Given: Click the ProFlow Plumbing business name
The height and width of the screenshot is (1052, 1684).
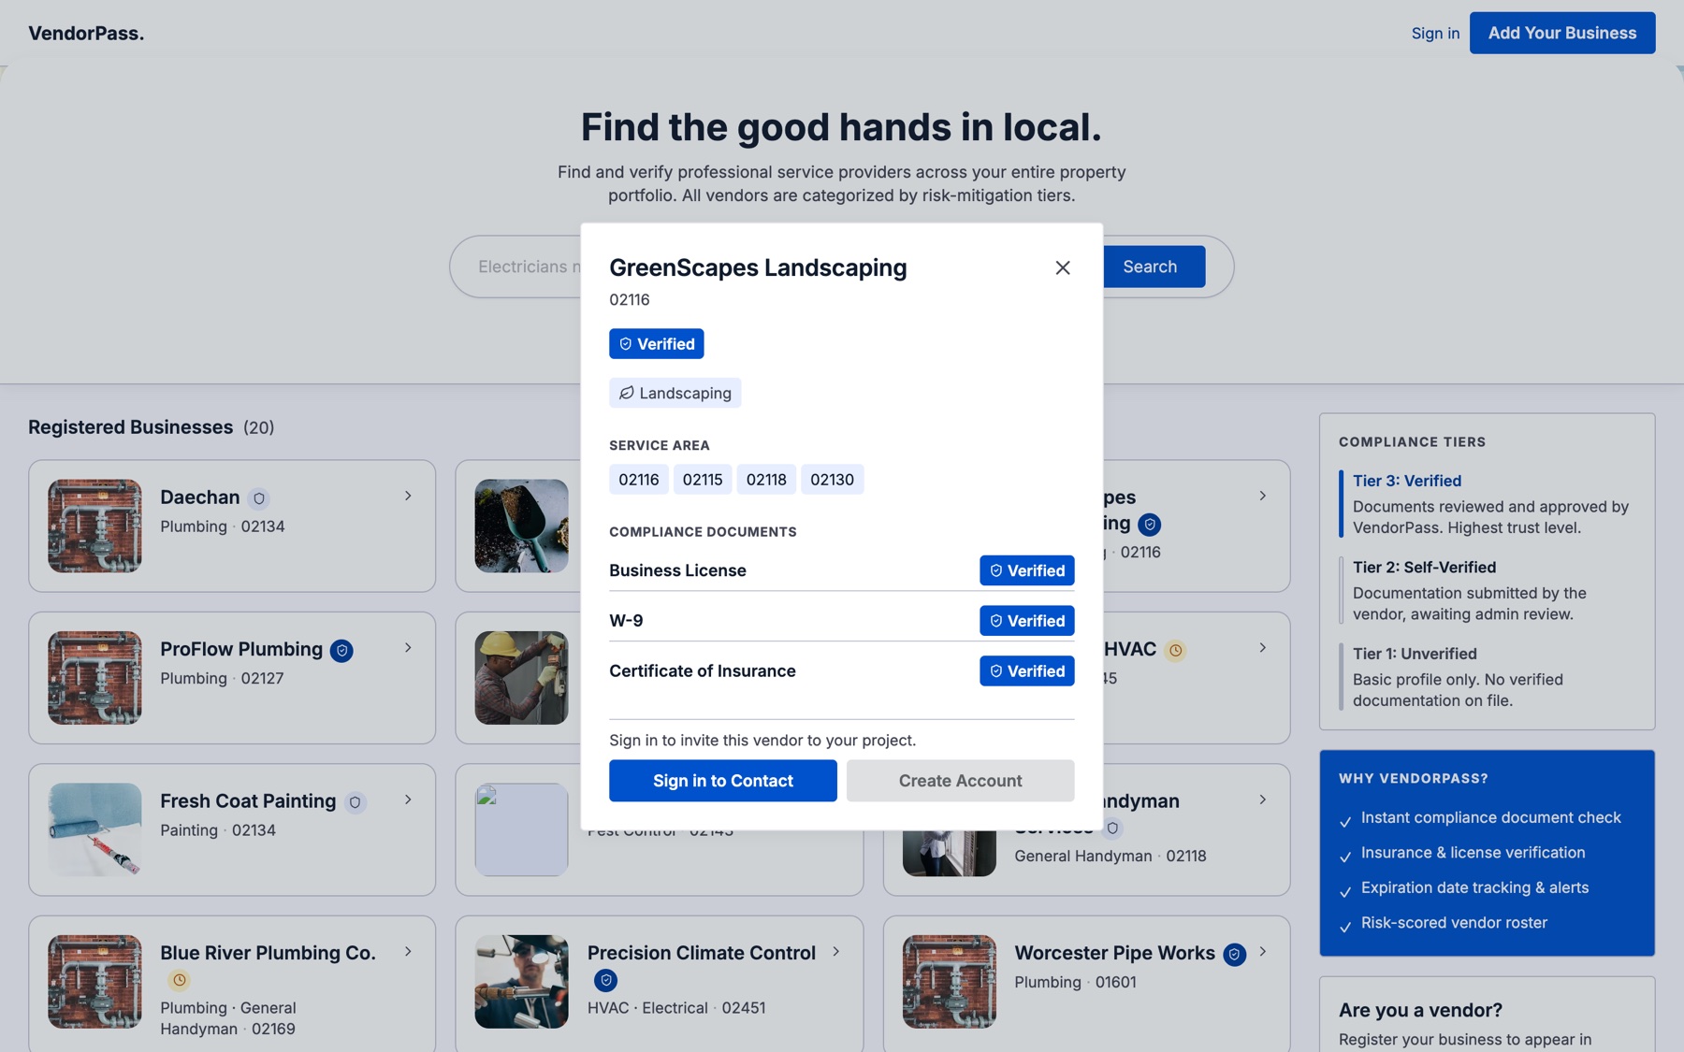Looking at the screenshot, I should pyautogui.click(x=241, y=649).
